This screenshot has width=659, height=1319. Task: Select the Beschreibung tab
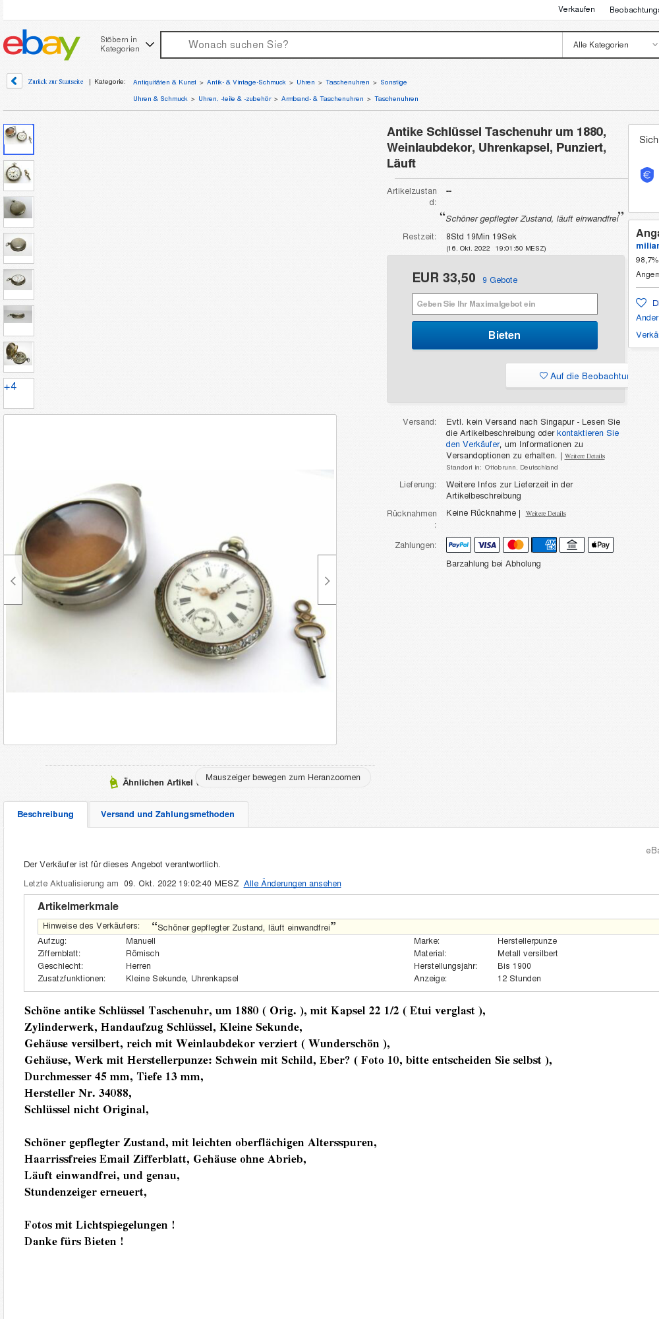pos(45,814)
